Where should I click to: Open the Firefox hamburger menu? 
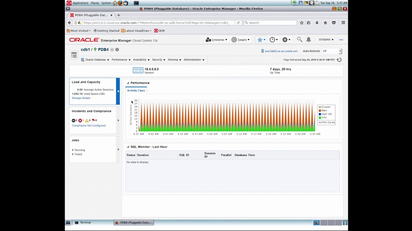coord(343,23)
